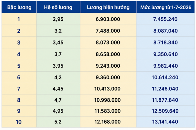The image size is (196, 130).
Task: Click current salary 6.903.000
Action: click(x=108, y=19)
